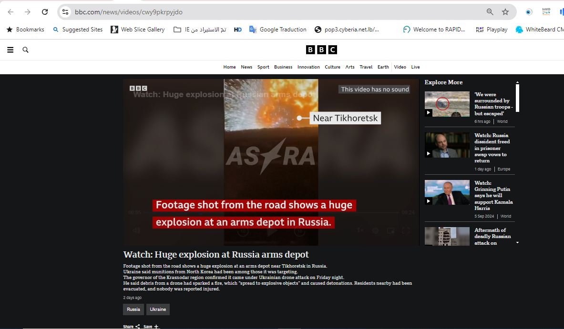The height and width of the screenshot is (329, 564).
Task: Open the Video nav menu item
Action: (400, 67)
